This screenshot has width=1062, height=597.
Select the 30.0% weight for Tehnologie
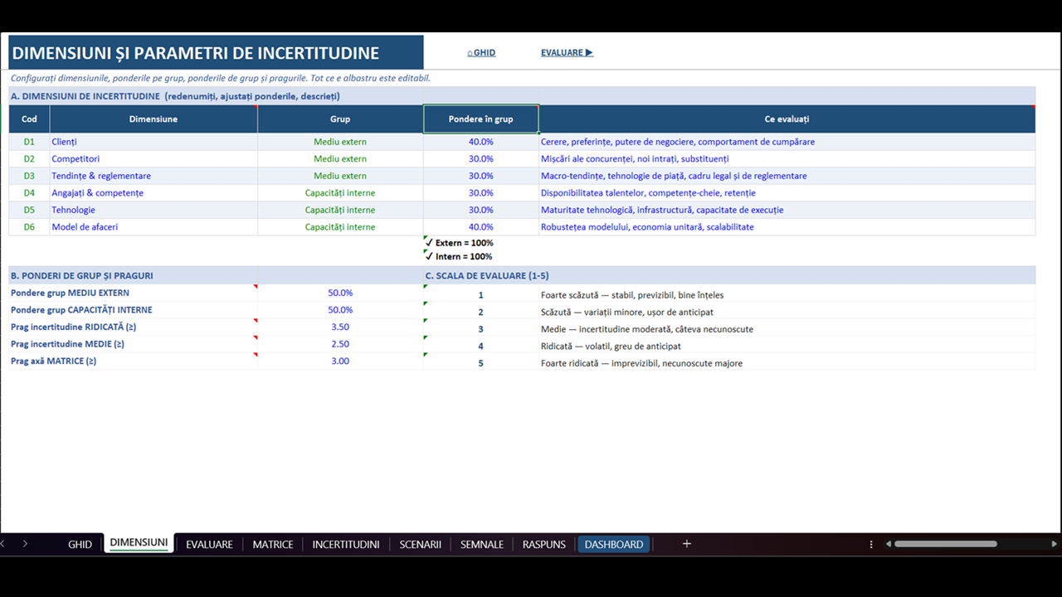[481, 210]
